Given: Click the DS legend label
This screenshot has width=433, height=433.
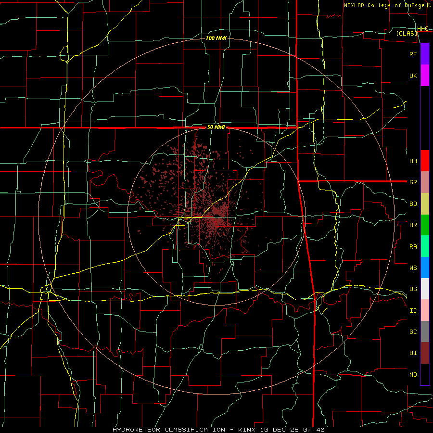Looking at the screenshot, I should [x=413, y=289].
